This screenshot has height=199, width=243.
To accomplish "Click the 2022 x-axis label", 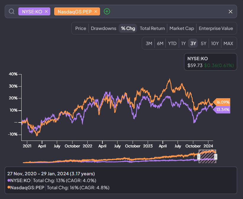I will tap(87, 146).
